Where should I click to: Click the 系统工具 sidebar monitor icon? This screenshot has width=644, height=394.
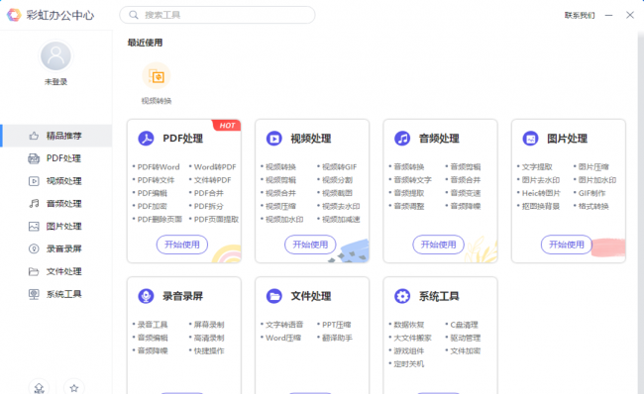click(x=34, y=294)
